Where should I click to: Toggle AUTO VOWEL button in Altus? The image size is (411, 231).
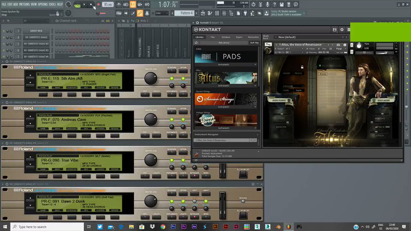(x=281, y=101)
